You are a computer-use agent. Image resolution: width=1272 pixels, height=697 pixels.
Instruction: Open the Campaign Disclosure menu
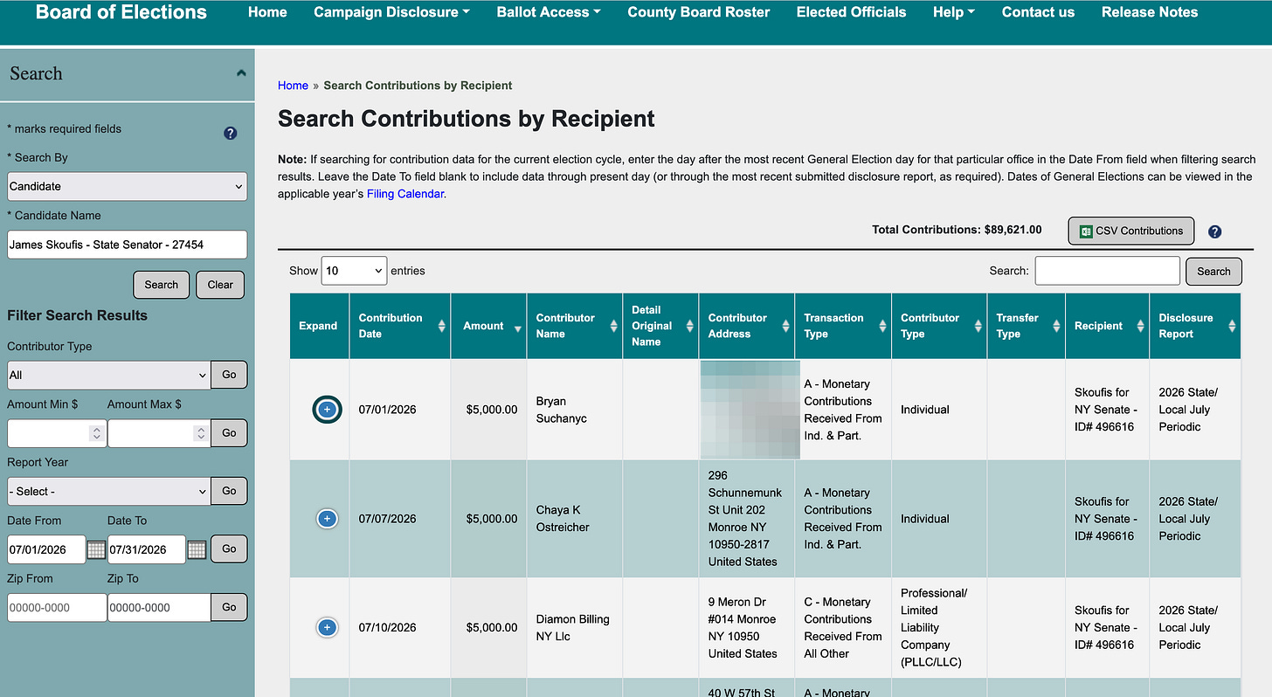click(x=391, y=12)
